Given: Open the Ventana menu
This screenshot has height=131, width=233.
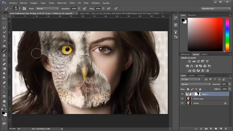Looking at the screenshot, I should [95, 3].
